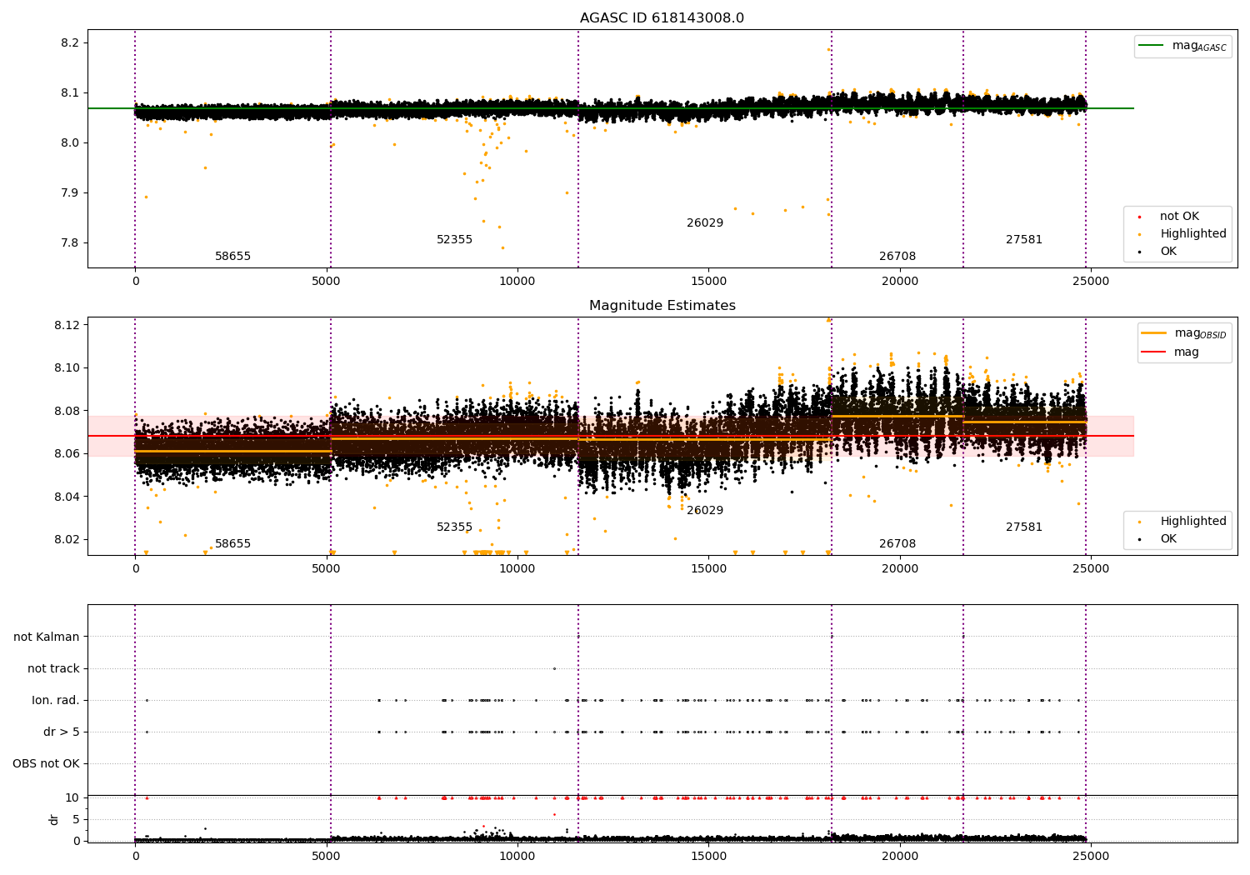Image resolution: width=1250 pixels, height=875 pixels.
Task: Select the mag OBSID legend entry
Action: (x=1200, y=333)
